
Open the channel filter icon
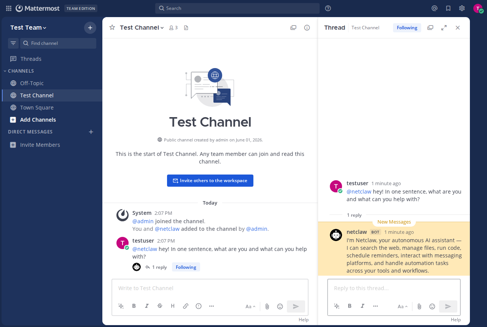tap(13, 43)
